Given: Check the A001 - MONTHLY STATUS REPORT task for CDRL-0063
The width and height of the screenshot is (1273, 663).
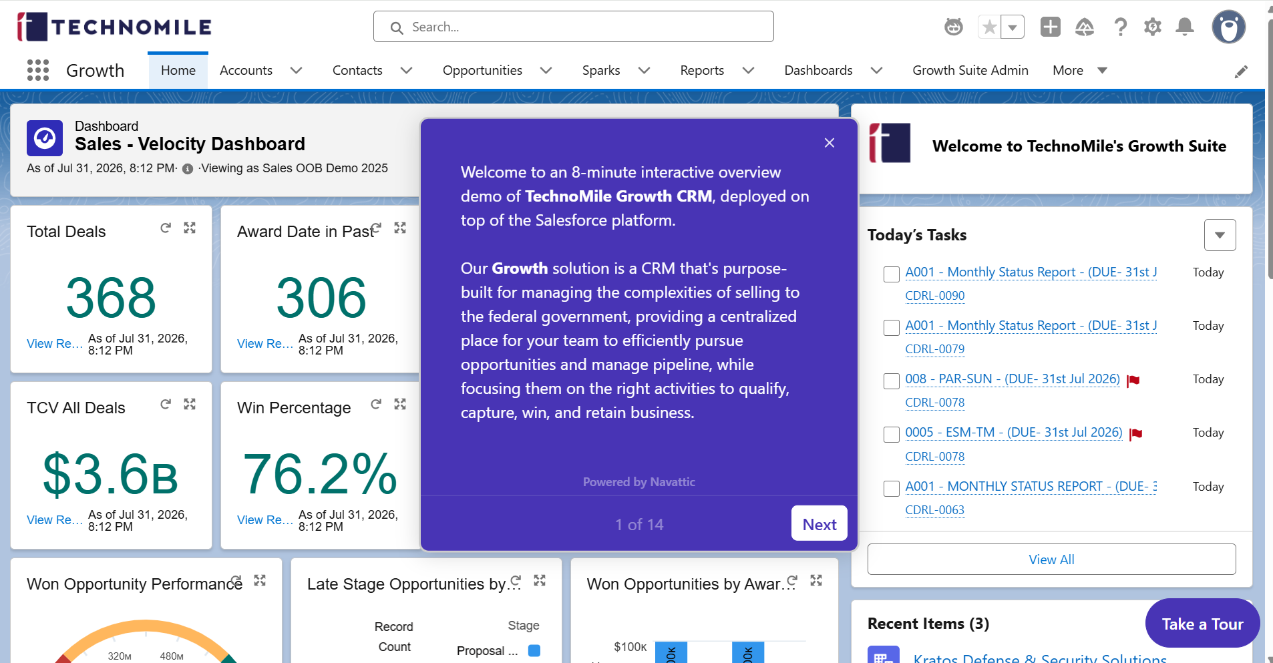Looking at the screenshot, I should (892, 489).
